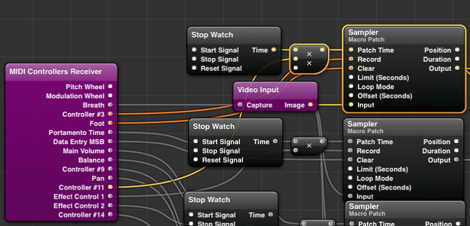Select the gray multiply math patch
Image resolution: width=470 pixels, height=226 pixels.
pos(309,146)
